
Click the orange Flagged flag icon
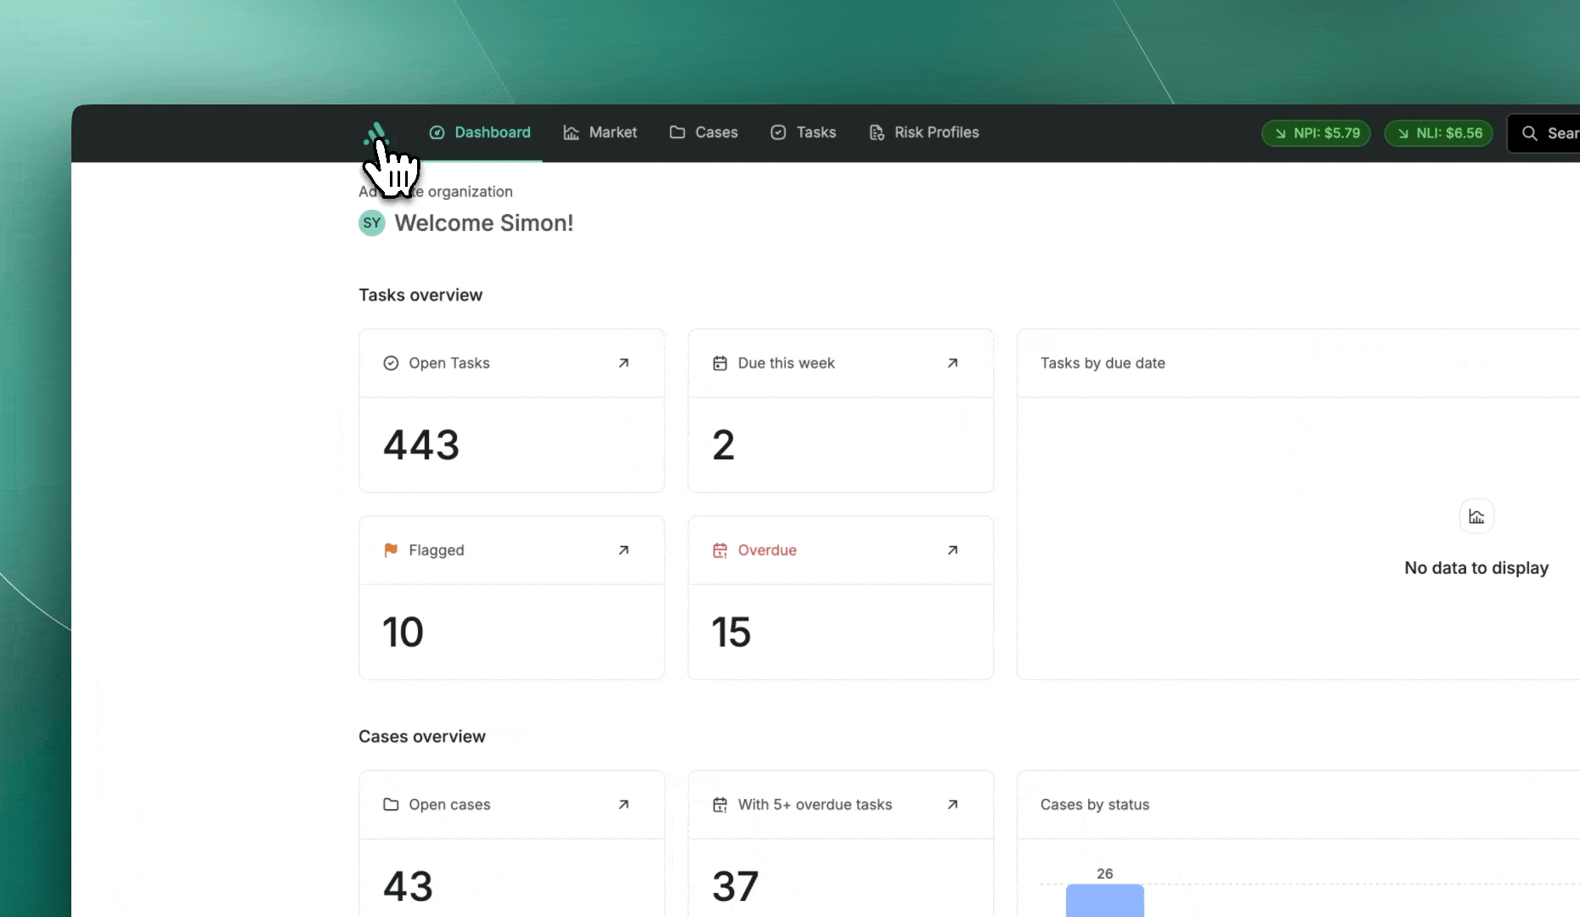tap(391, 550)
